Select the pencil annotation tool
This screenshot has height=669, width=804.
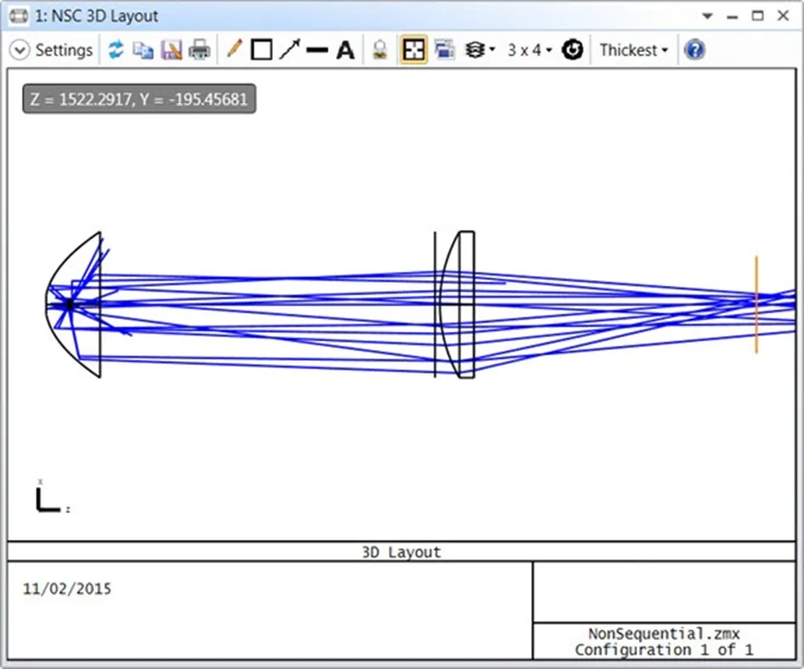pyautogui.click(x=234, y=49)
